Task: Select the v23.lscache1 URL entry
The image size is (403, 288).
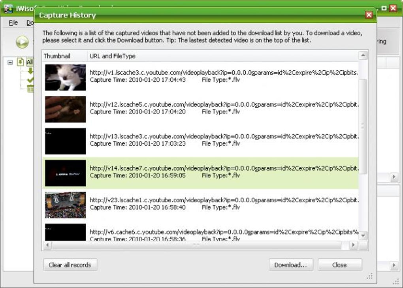Action: tap(224, 200)
